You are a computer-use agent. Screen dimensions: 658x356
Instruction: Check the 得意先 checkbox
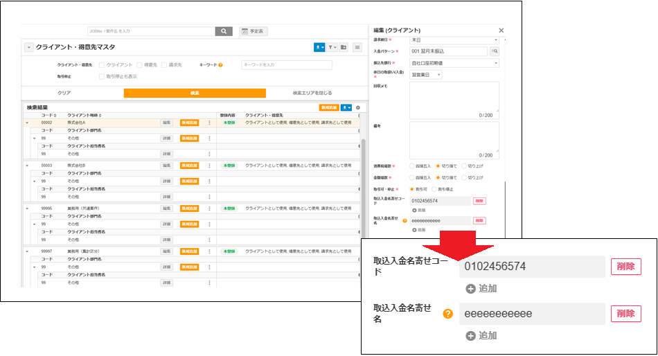point(139,65)
